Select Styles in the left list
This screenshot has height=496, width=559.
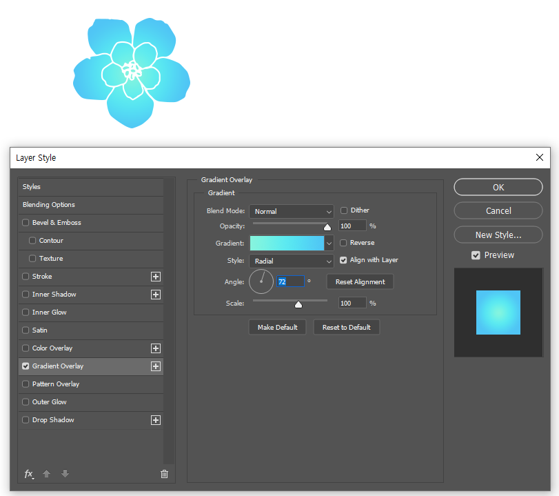coord(91,187)
